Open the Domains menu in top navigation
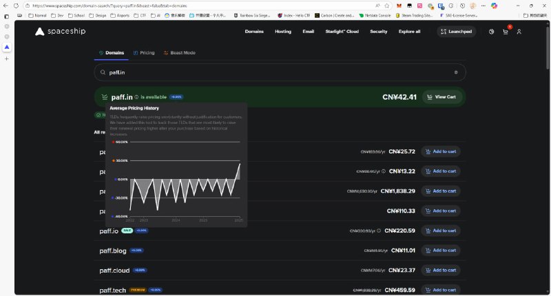551x296 pixels. coord(254,32)
